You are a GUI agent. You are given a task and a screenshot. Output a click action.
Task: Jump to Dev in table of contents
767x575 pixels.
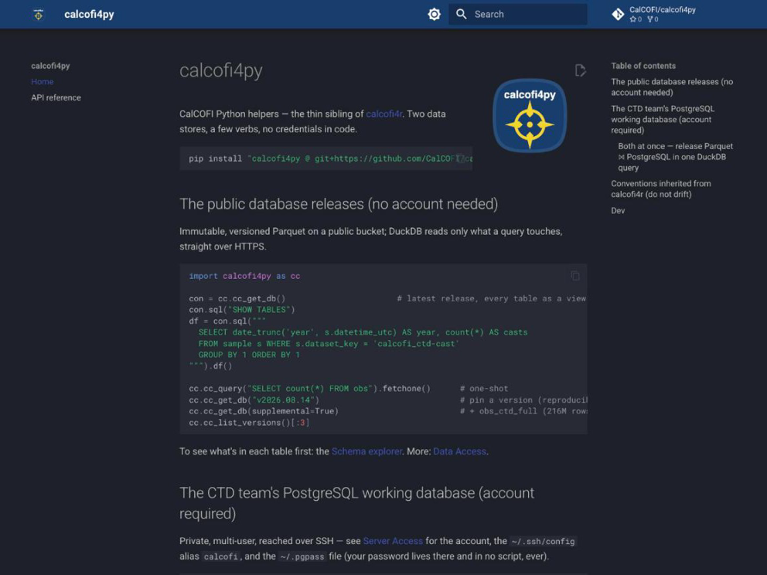618,211
